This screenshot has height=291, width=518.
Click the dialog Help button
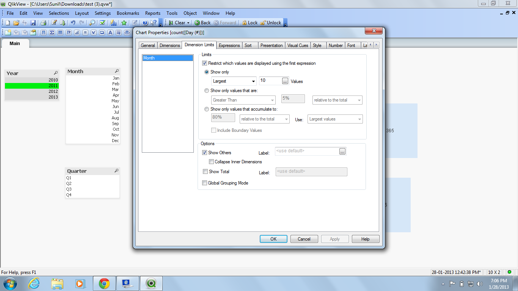pos(366,239)
